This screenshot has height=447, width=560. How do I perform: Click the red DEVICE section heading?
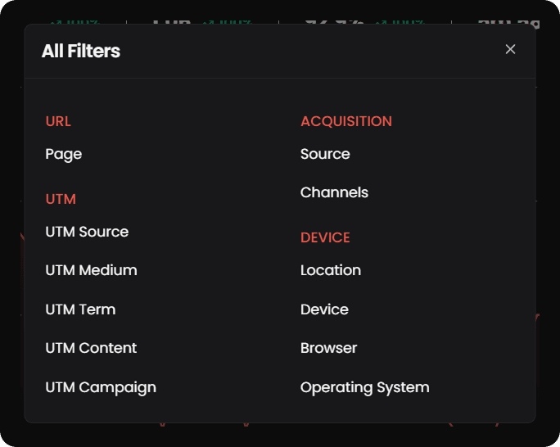click(325, 237)
